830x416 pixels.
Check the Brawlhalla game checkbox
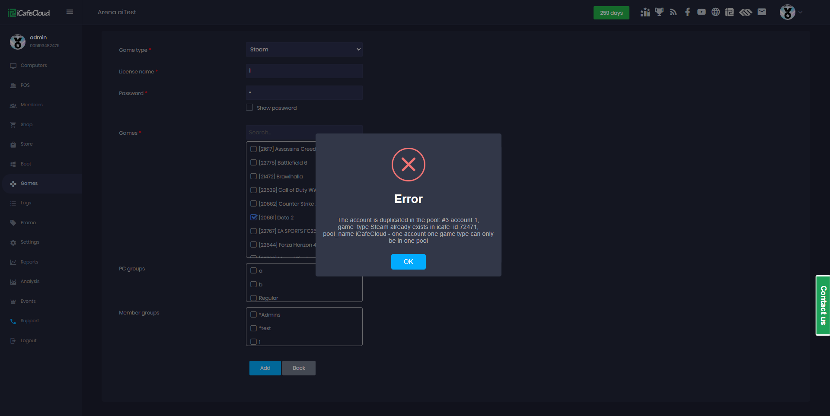[254, 176]
